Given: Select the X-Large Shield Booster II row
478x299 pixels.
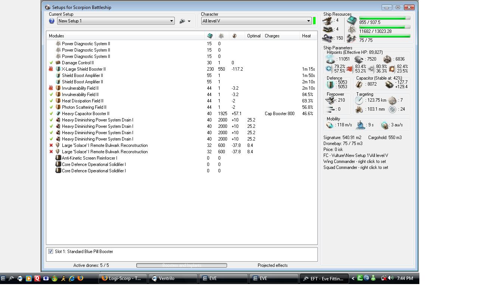Looking at the screenshot, I should [182, 69].
